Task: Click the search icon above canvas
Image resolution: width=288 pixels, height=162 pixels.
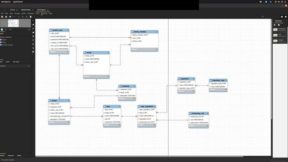Action: point(263,17)
